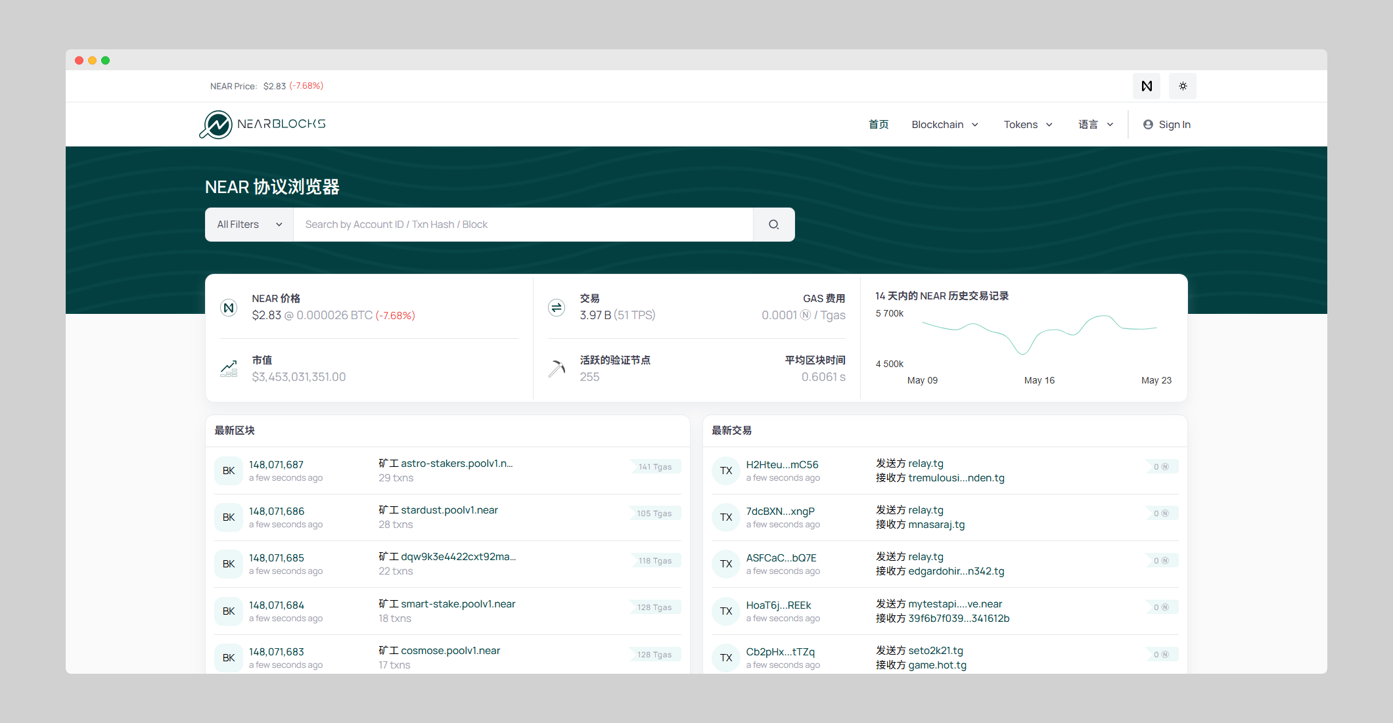1393x723 pixels.
Task: Open the NearBlocks logo homepage
Action: (x=263, y=124)
